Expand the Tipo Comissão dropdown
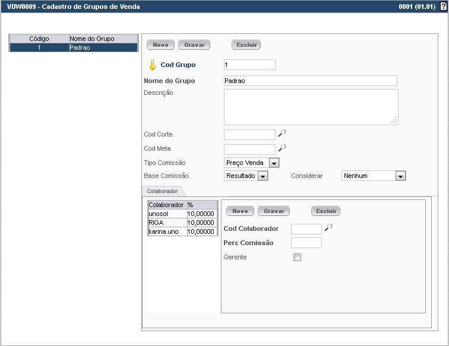 [274, 163]
